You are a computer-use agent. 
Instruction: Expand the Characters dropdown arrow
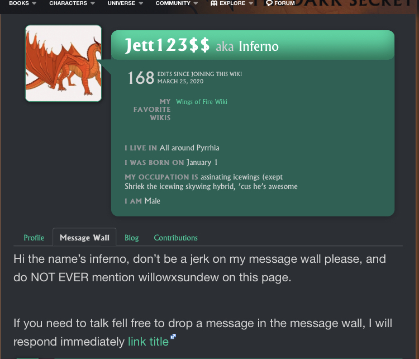[x=92, y=3]
